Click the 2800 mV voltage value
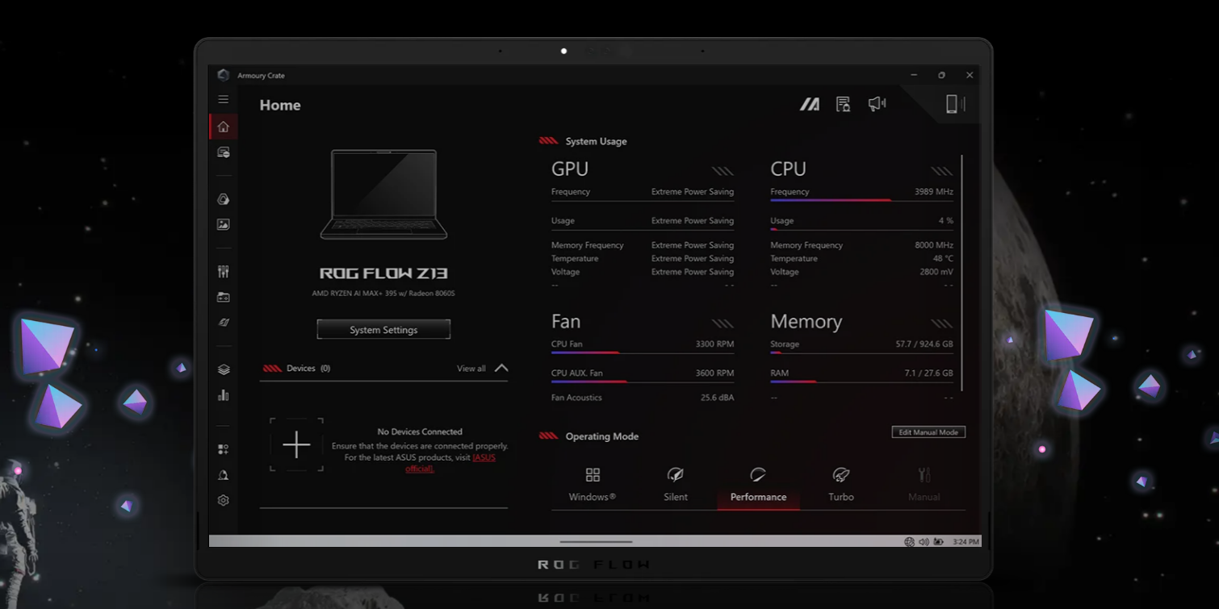Viewport: 1219px width, 609px height. (x=937, y=272)
